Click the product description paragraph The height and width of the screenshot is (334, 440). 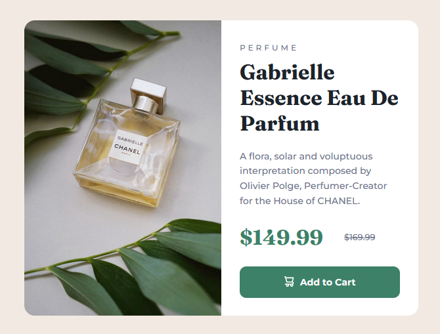(313, 178)
